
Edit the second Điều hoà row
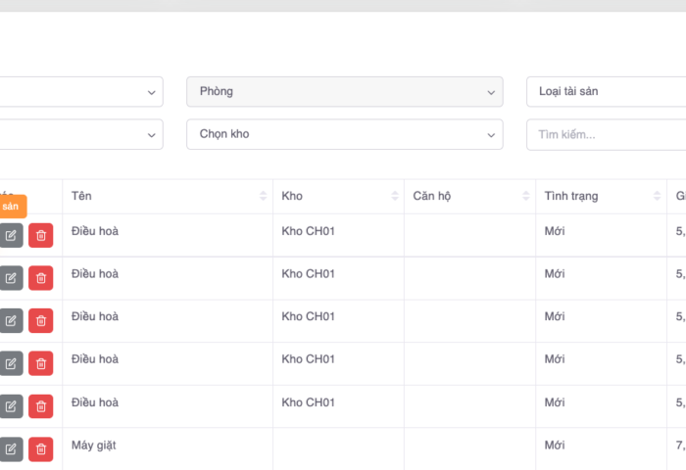coord(11,278)
